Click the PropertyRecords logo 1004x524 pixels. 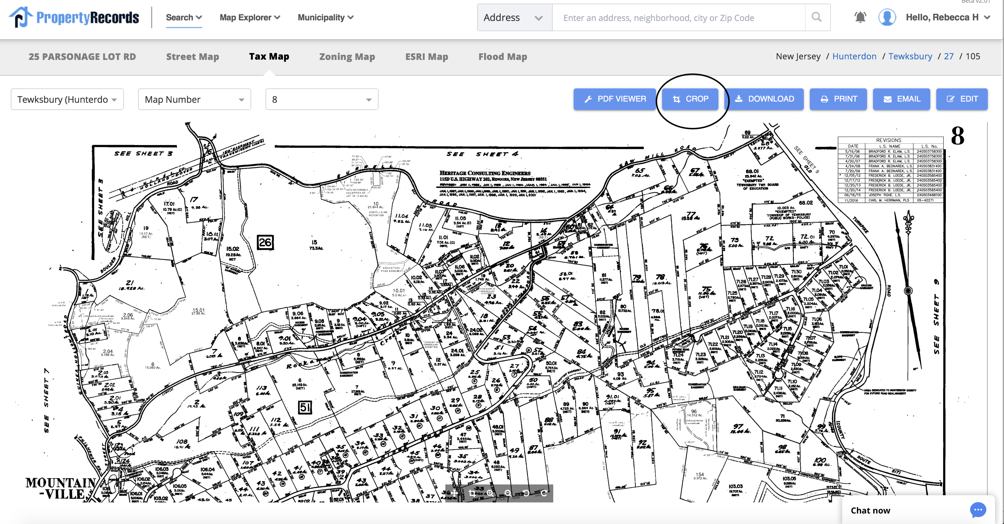(73, 17)
